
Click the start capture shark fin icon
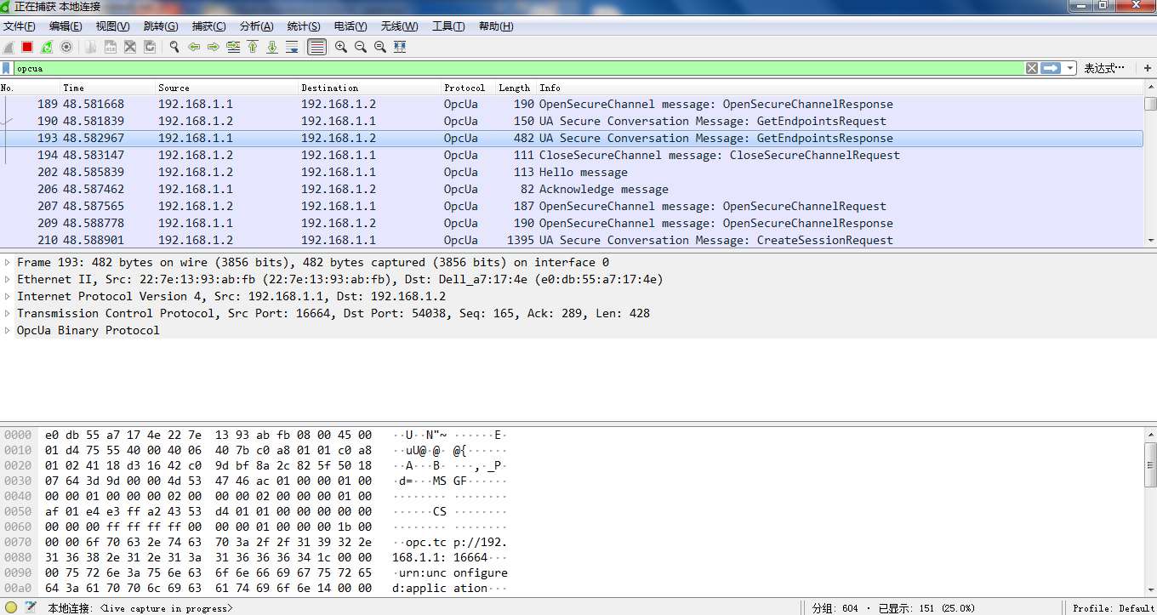coord(9,47)
